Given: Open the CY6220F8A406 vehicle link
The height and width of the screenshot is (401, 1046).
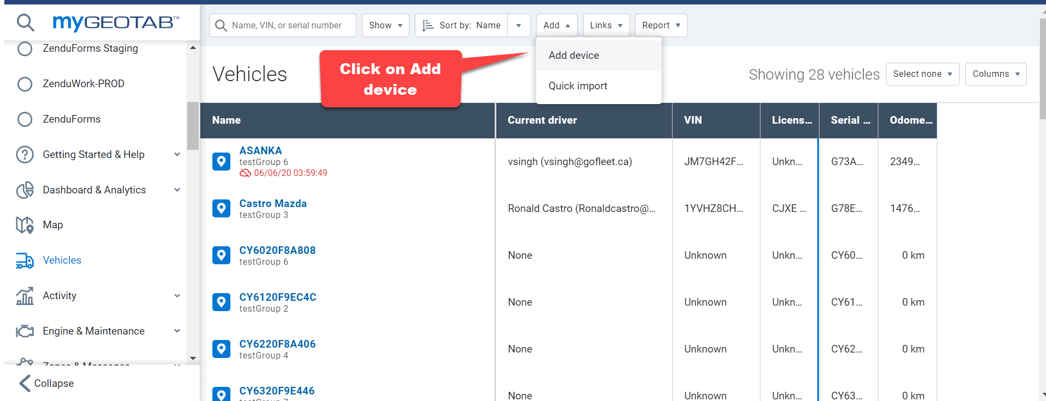Looking at the screenshot, I should 277,344.
